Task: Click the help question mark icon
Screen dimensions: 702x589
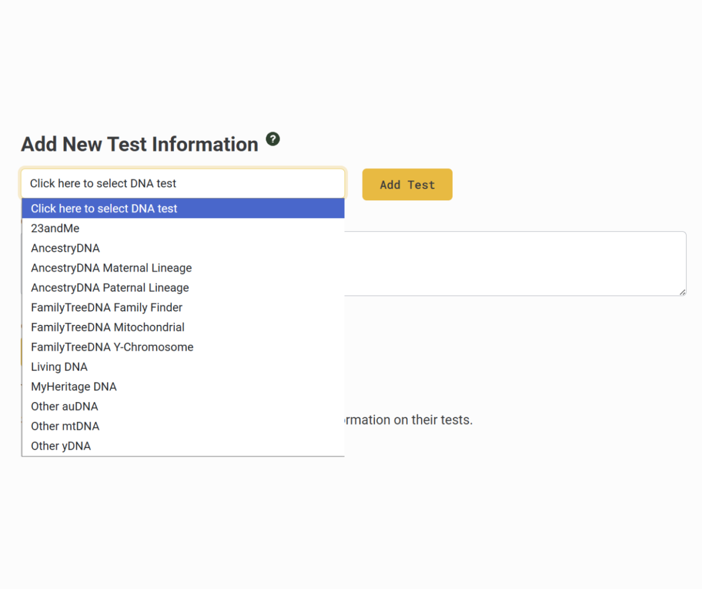Action: pyautogui.click(x=273, y=139)
